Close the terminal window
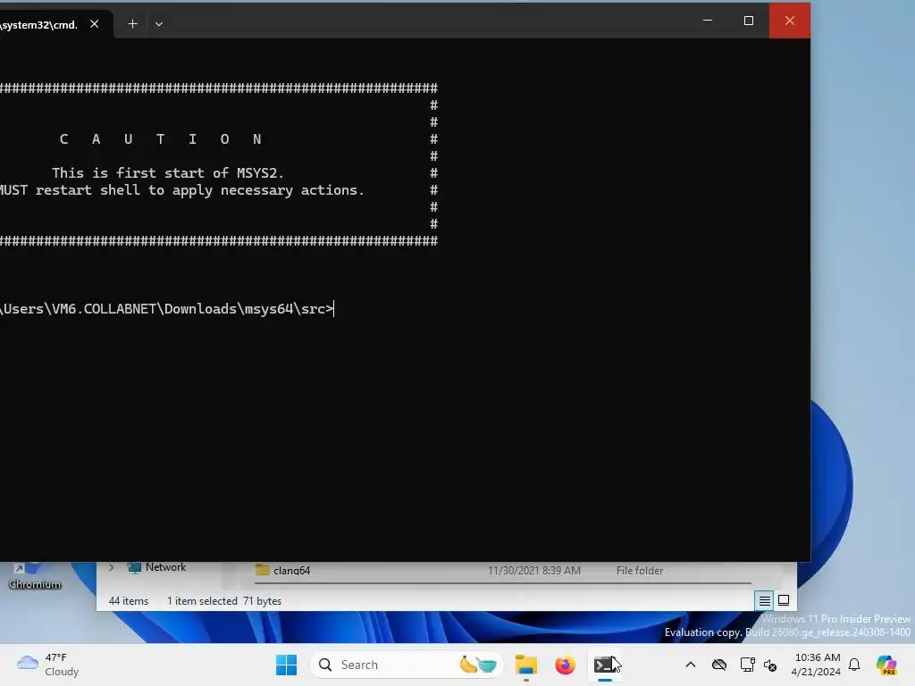Screen dimensions: 915x686 pos(790,21)
